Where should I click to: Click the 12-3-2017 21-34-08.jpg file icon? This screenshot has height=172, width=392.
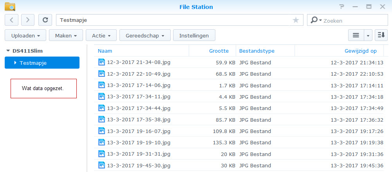(x=101, y=62)
